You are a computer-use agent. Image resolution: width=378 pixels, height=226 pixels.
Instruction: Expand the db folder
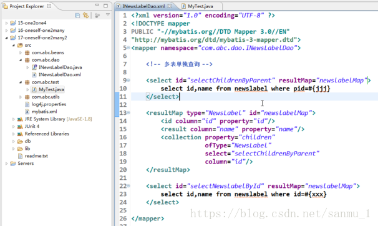click(14, 141)
